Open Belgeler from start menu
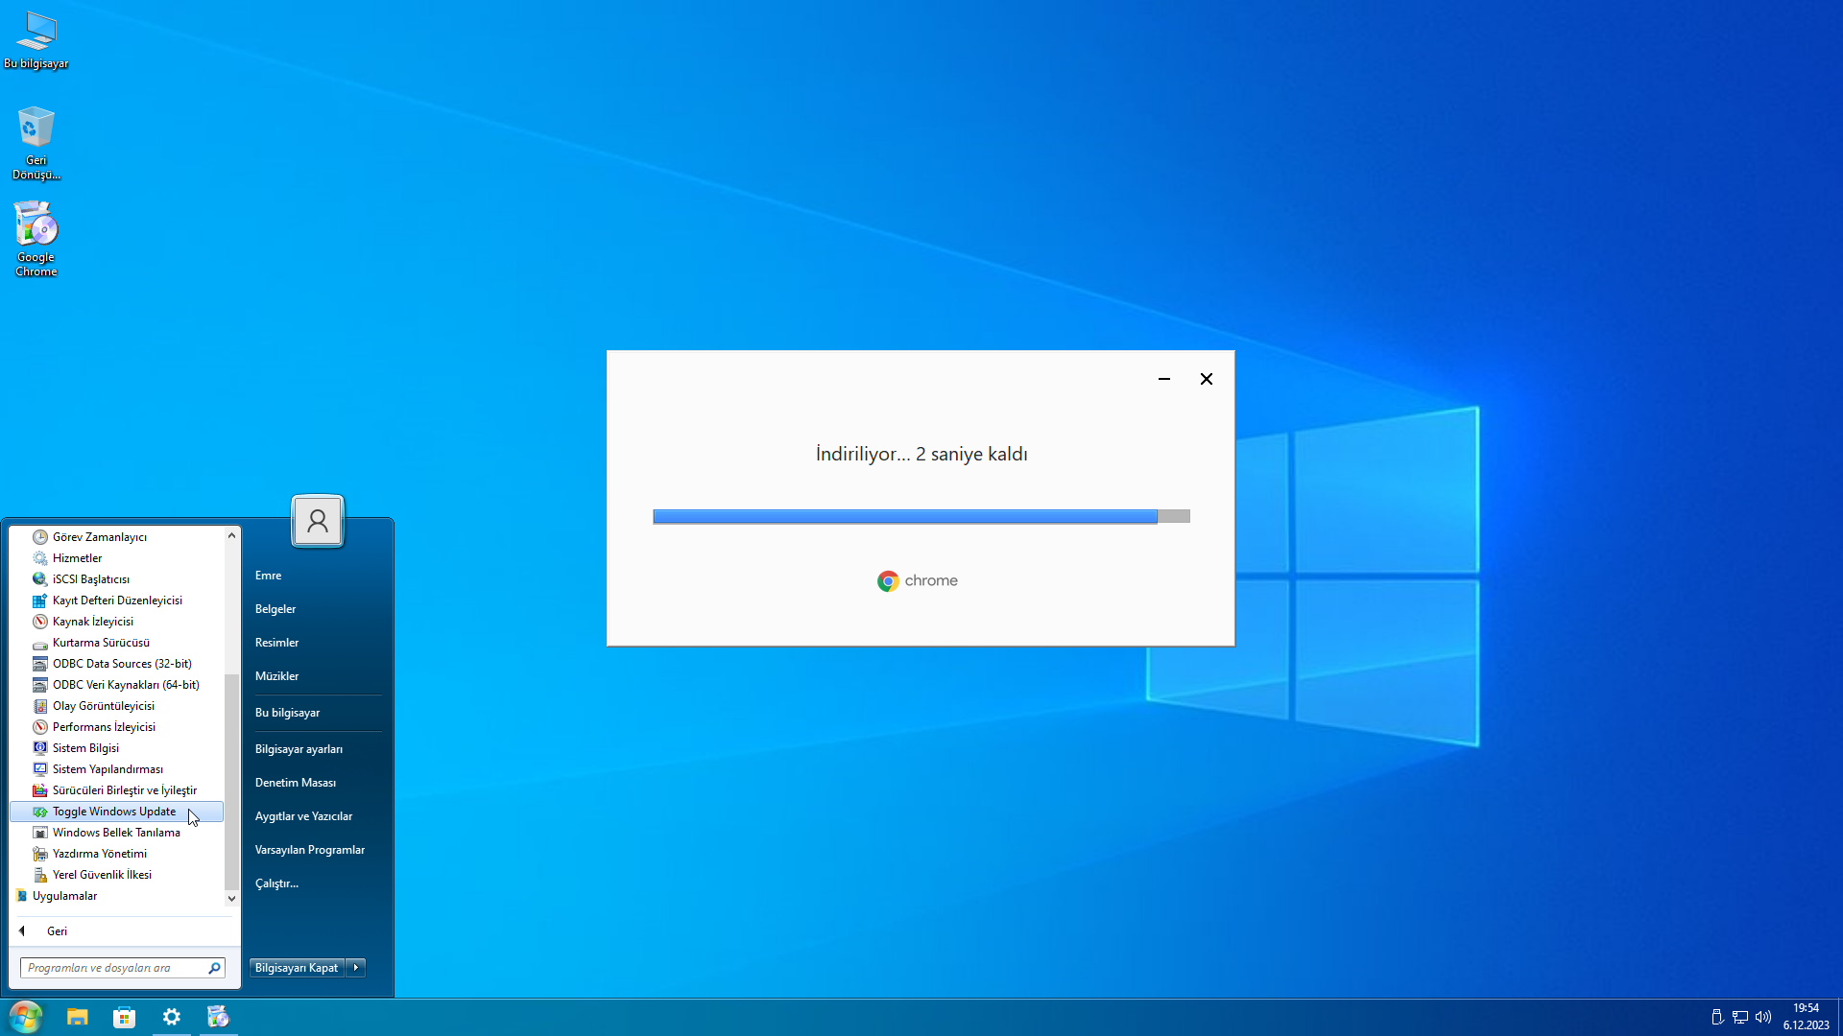 coord(317,609)
